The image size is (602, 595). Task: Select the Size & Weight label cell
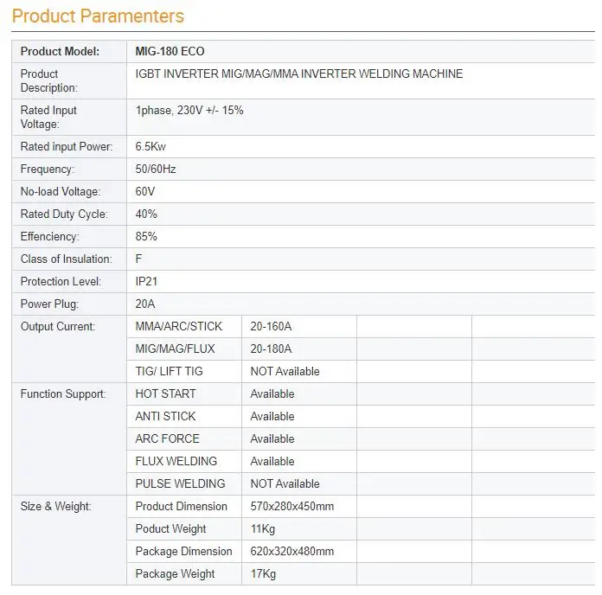(x=69, y=541)
